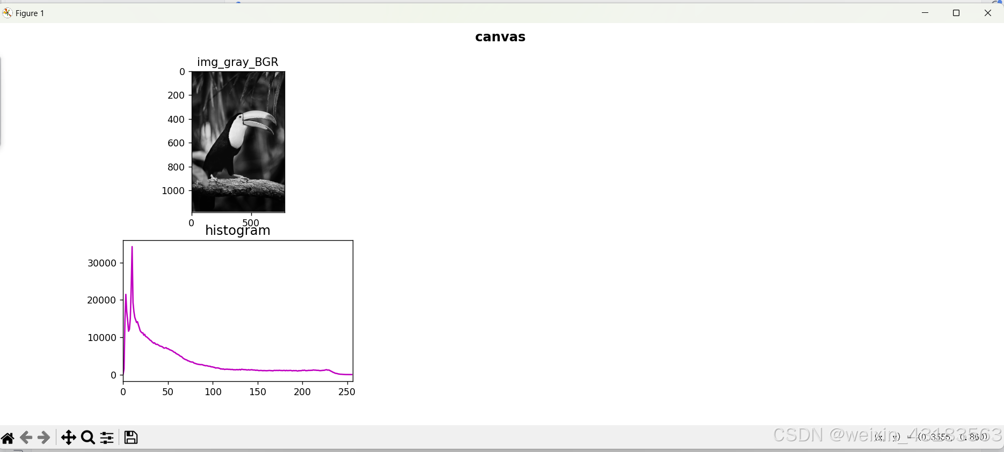1004x452 pixels.
Task: Minimize the Figure 1 window
Action: (925, 13)
